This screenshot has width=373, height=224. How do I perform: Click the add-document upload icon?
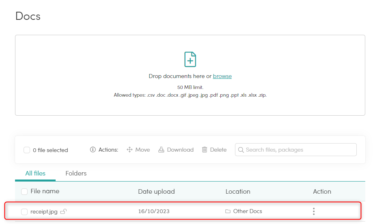click(x=190, y=59)
